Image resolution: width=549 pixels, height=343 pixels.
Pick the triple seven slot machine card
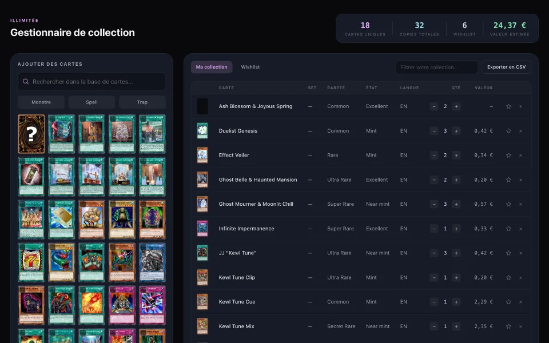[x=31, y=262]
